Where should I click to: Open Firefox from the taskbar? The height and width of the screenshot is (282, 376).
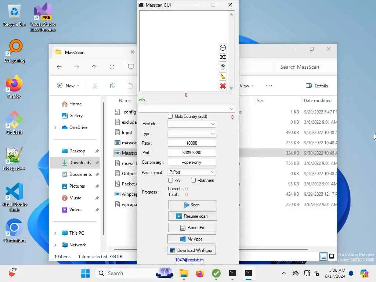pos(200,273)
